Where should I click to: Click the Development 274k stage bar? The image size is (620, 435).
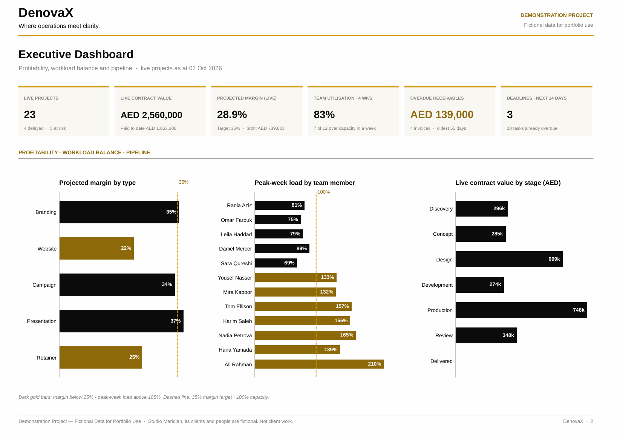480,285
